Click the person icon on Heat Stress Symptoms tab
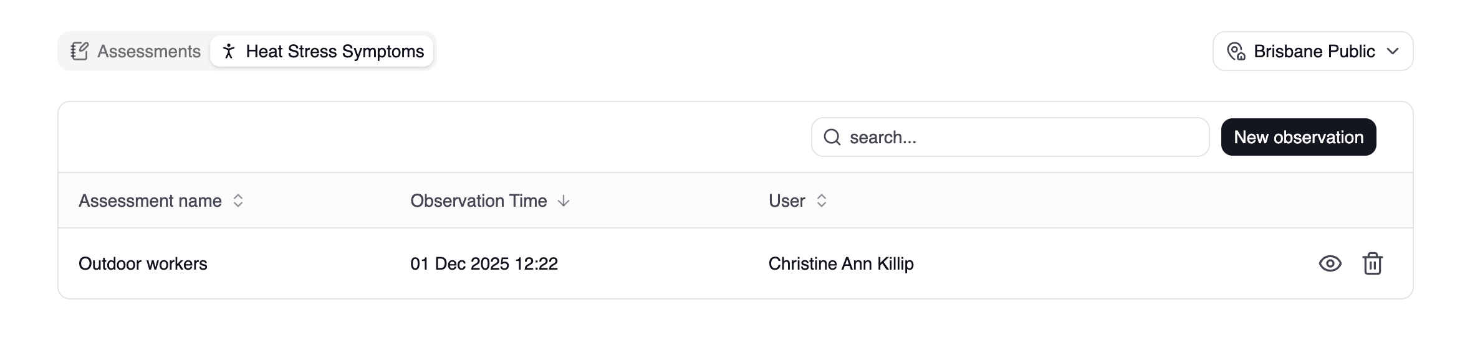Viewport: 1470px width, 340px height. 229,51
